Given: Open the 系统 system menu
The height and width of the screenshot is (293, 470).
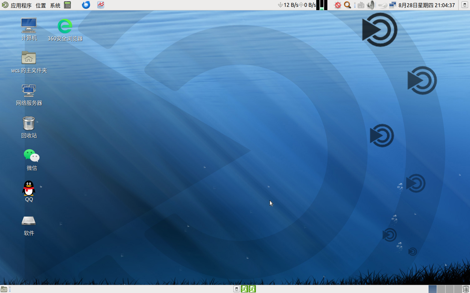Looking at the screenshot, I should [55, 5].
